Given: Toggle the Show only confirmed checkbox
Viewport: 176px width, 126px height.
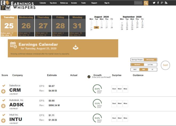Looking at the screenshot, I should (x=89, y=77).
